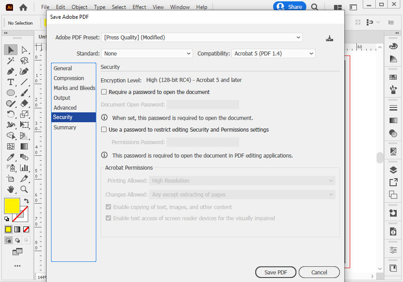This screenshot has width=403, height=282.
Task: Select the Rotate tool
Action: click(x=11, y=114)
